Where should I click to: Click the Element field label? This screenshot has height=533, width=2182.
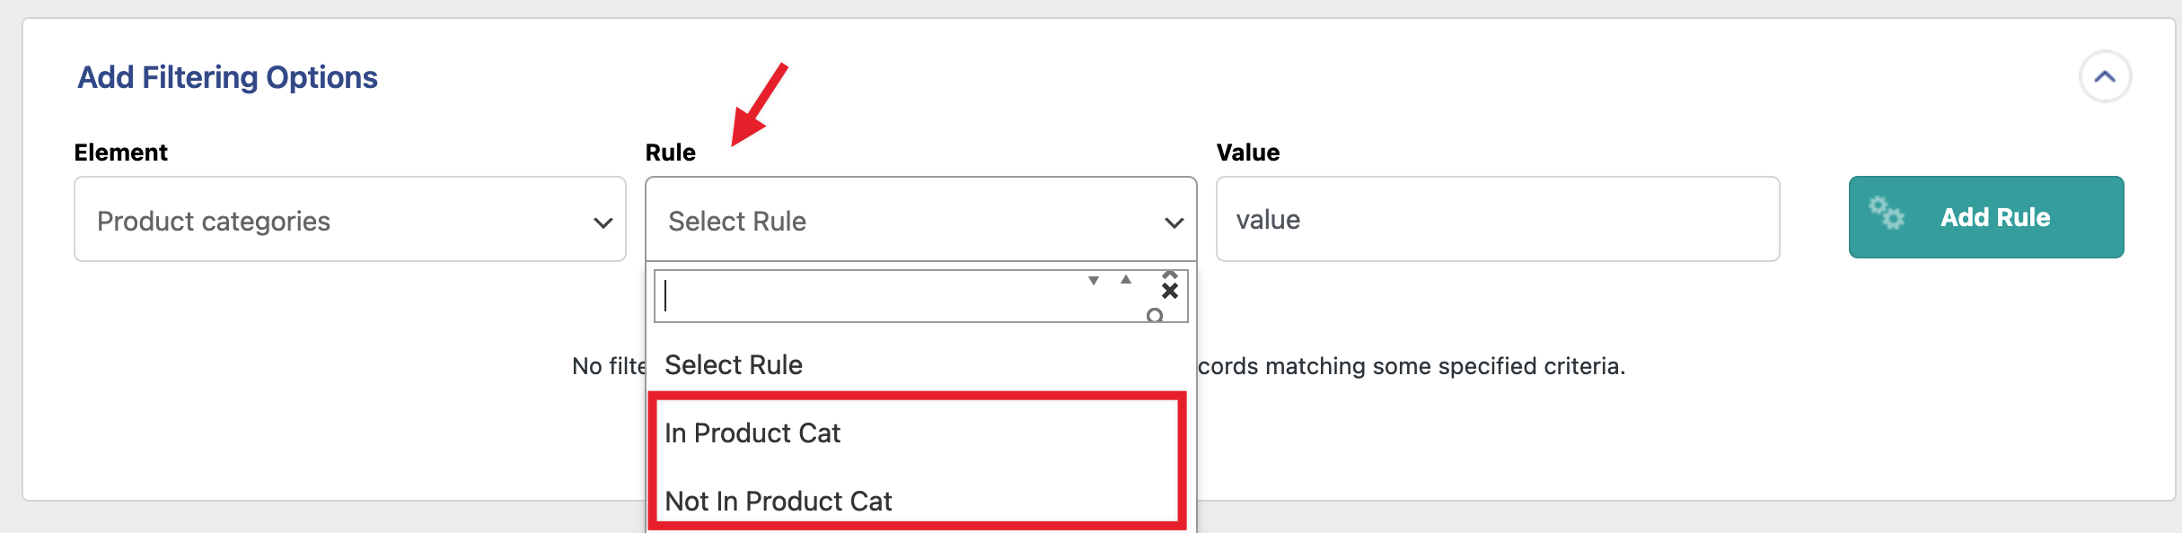(120, 153)
